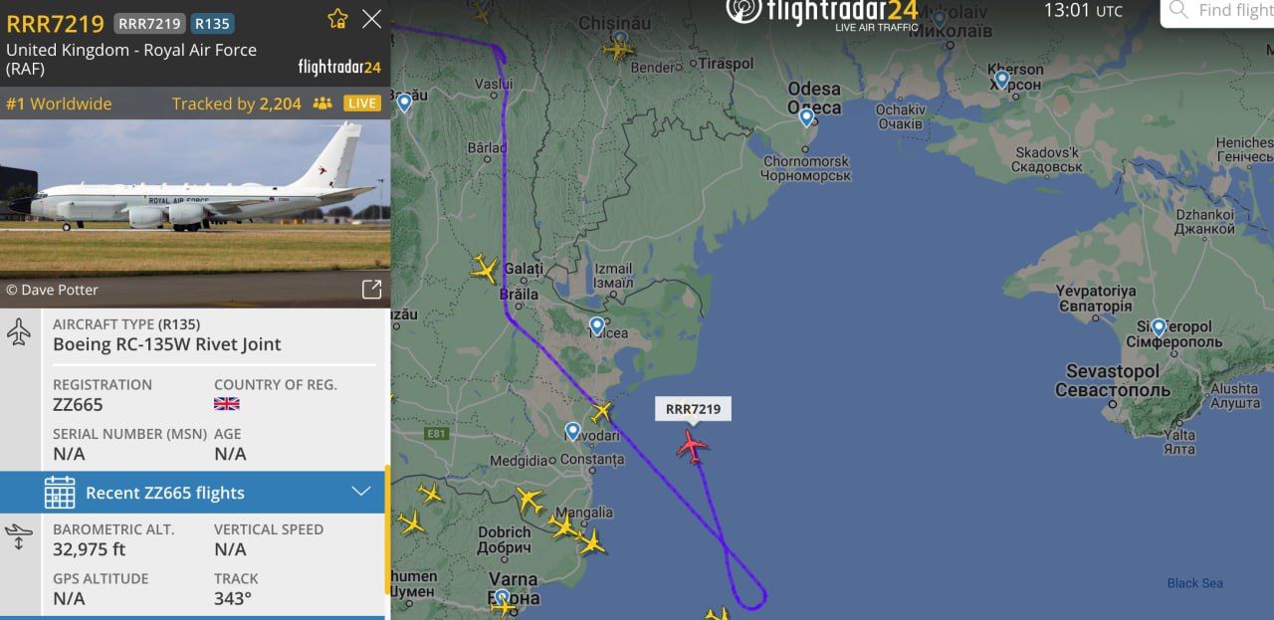Click the Recent ZZ665 flights calendar icon
The width and height of the screenshot is (1274, 620).
click(x=60, y=493)
